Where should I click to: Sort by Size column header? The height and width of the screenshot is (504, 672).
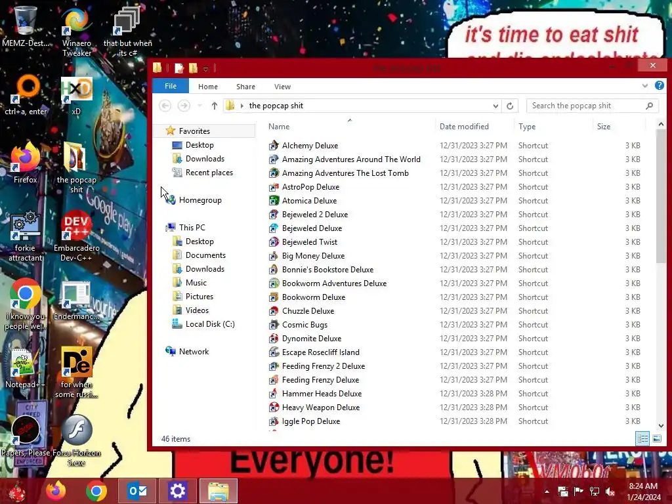tap(619, 127)
